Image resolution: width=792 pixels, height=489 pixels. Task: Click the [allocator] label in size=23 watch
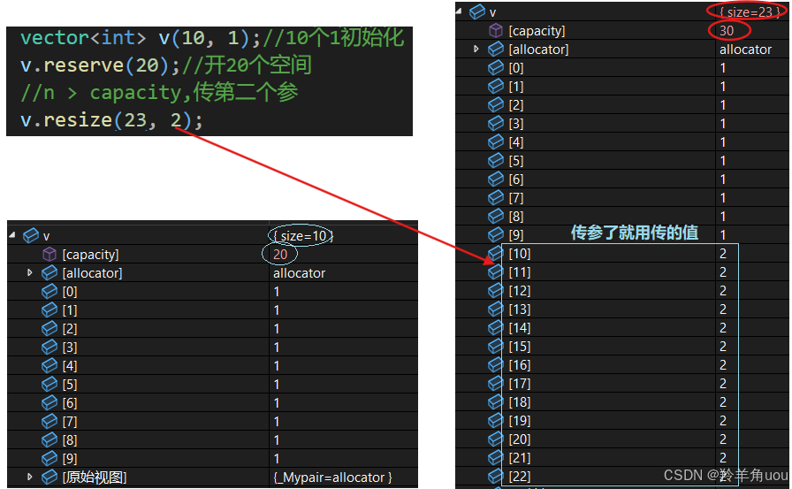coord(538,50)
